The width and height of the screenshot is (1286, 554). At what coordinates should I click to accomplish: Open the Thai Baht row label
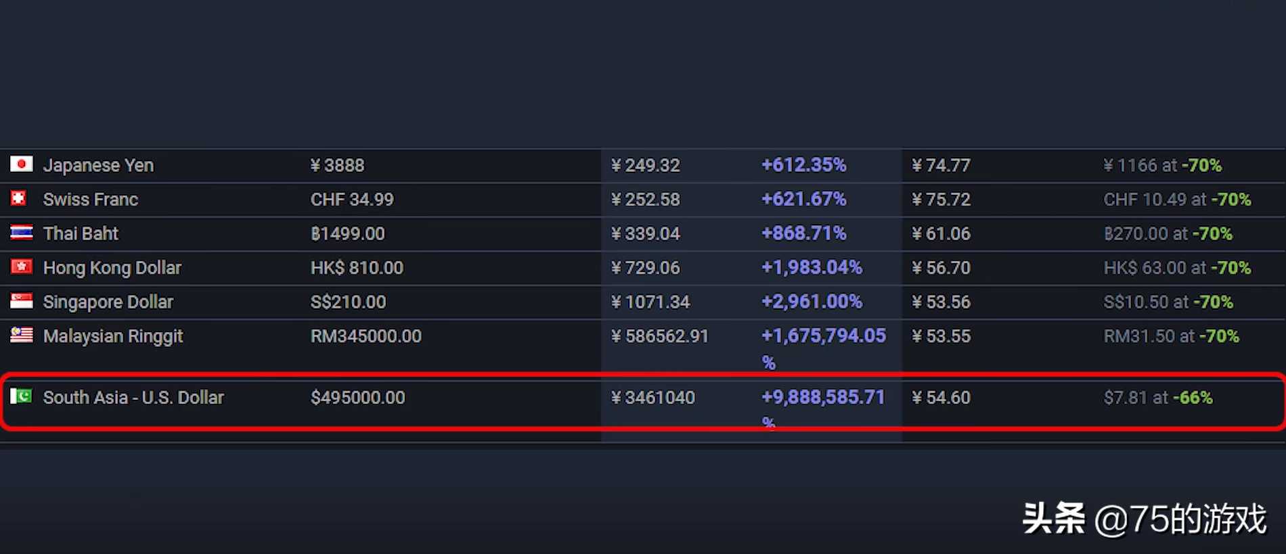coord(81,234)
